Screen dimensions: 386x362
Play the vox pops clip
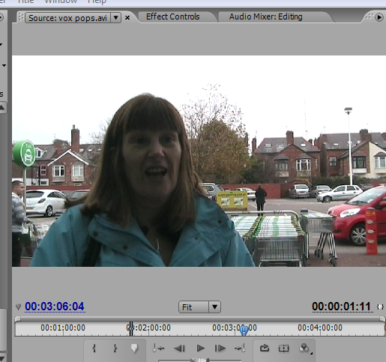(x=200, y=348)
